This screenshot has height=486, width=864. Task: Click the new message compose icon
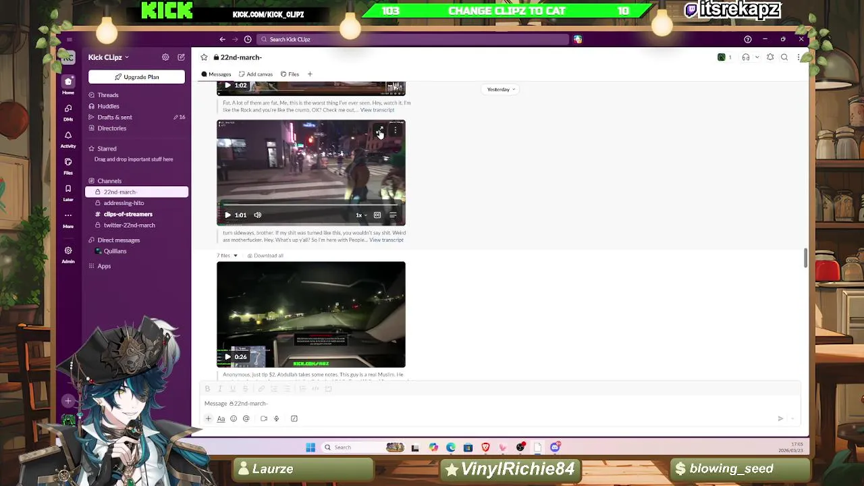181,57
